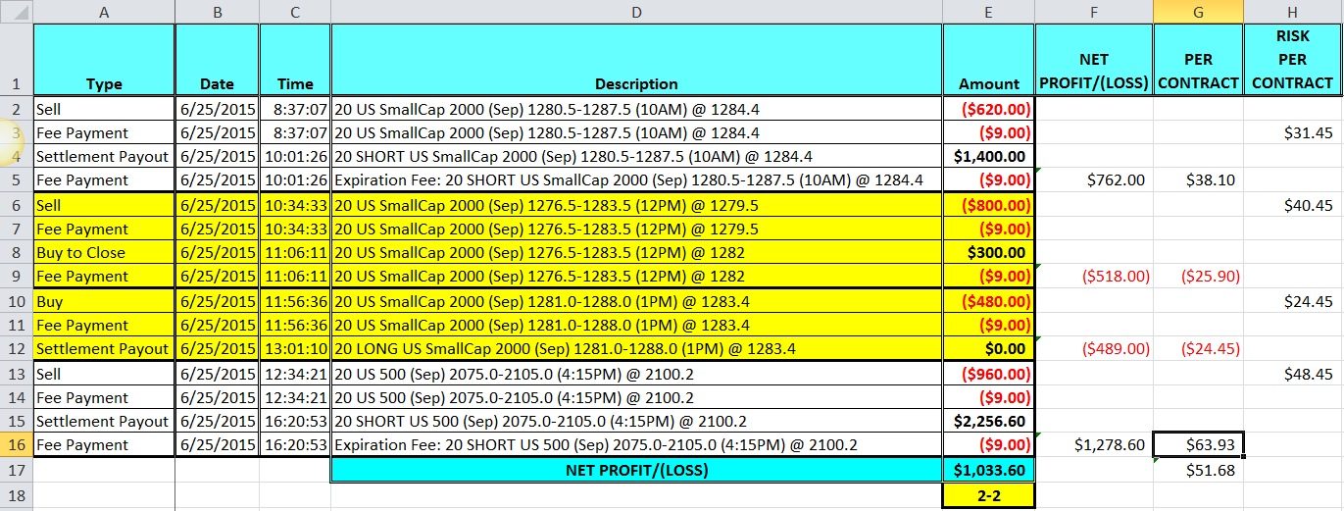Select the $24.45 risk cell

click(1293, 301)
